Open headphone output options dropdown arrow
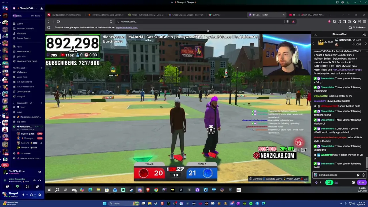Viewport: 368px width, 207px height. (35, 195)
